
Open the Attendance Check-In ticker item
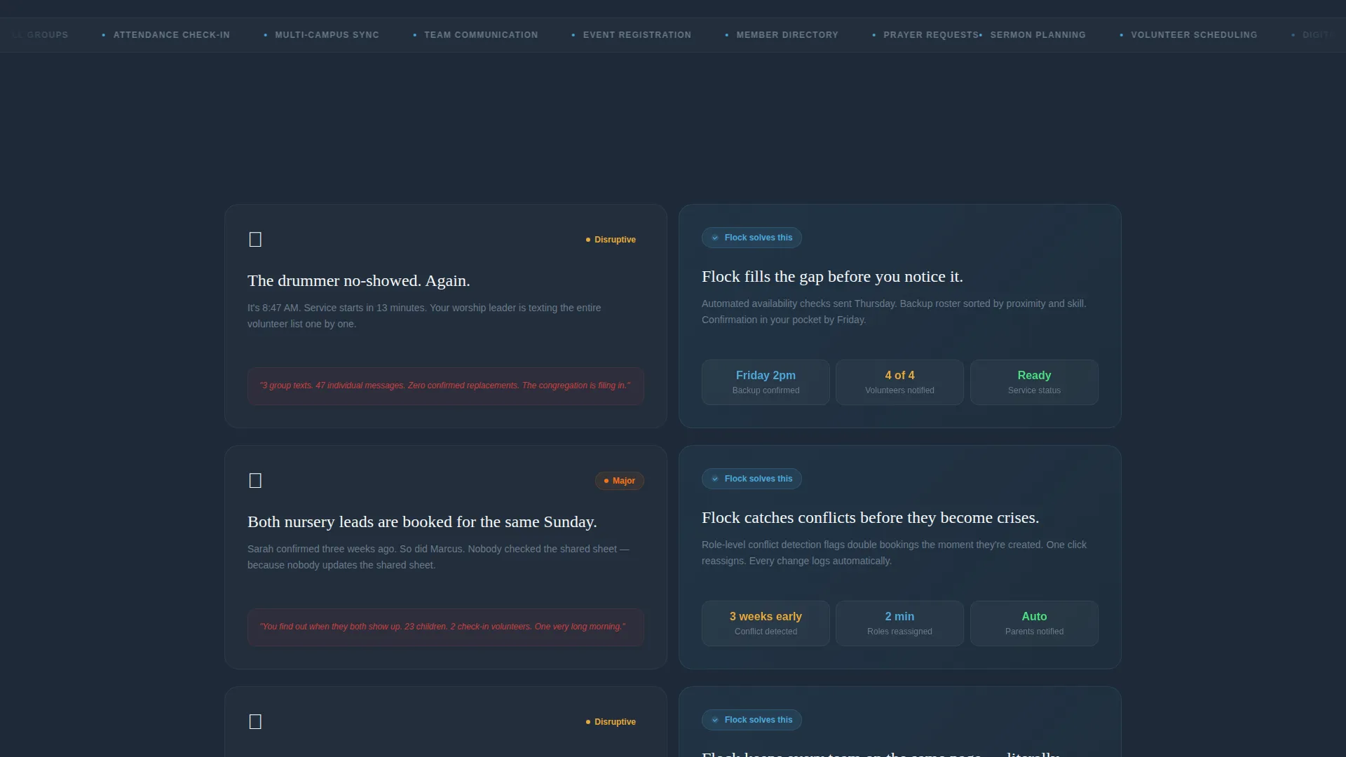tap(166, 35)
